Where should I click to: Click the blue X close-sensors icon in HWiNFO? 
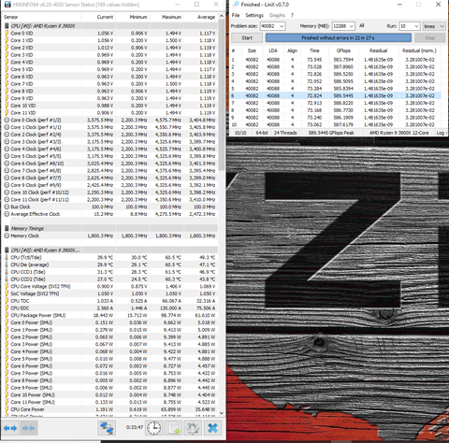click(213, 428)
